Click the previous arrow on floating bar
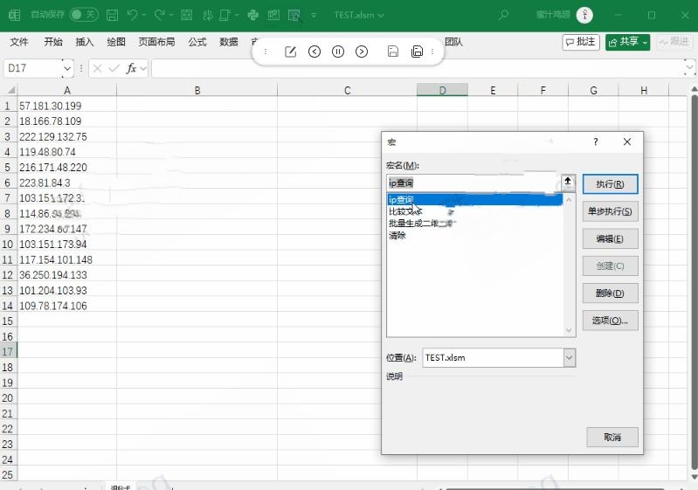The image size is (698, 490). [314, 52]
